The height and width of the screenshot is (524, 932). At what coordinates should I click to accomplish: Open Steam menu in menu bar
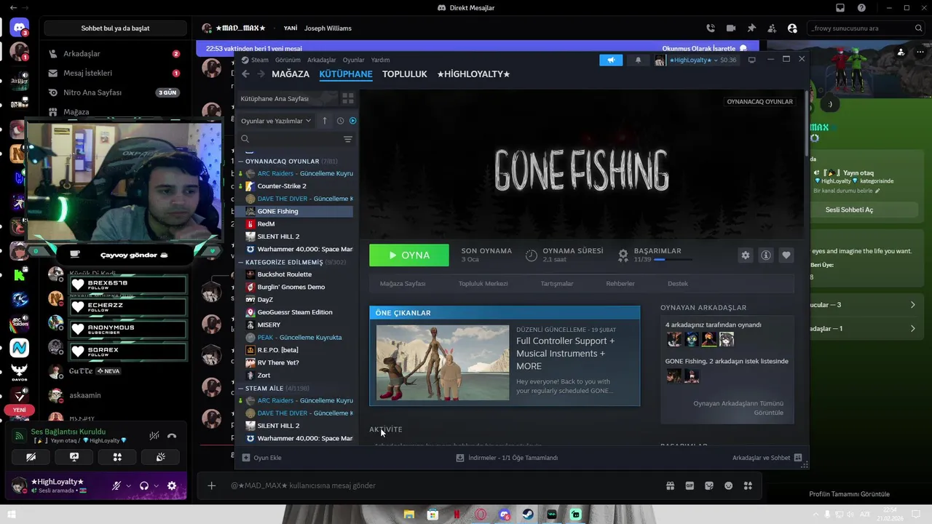(260, 60)
